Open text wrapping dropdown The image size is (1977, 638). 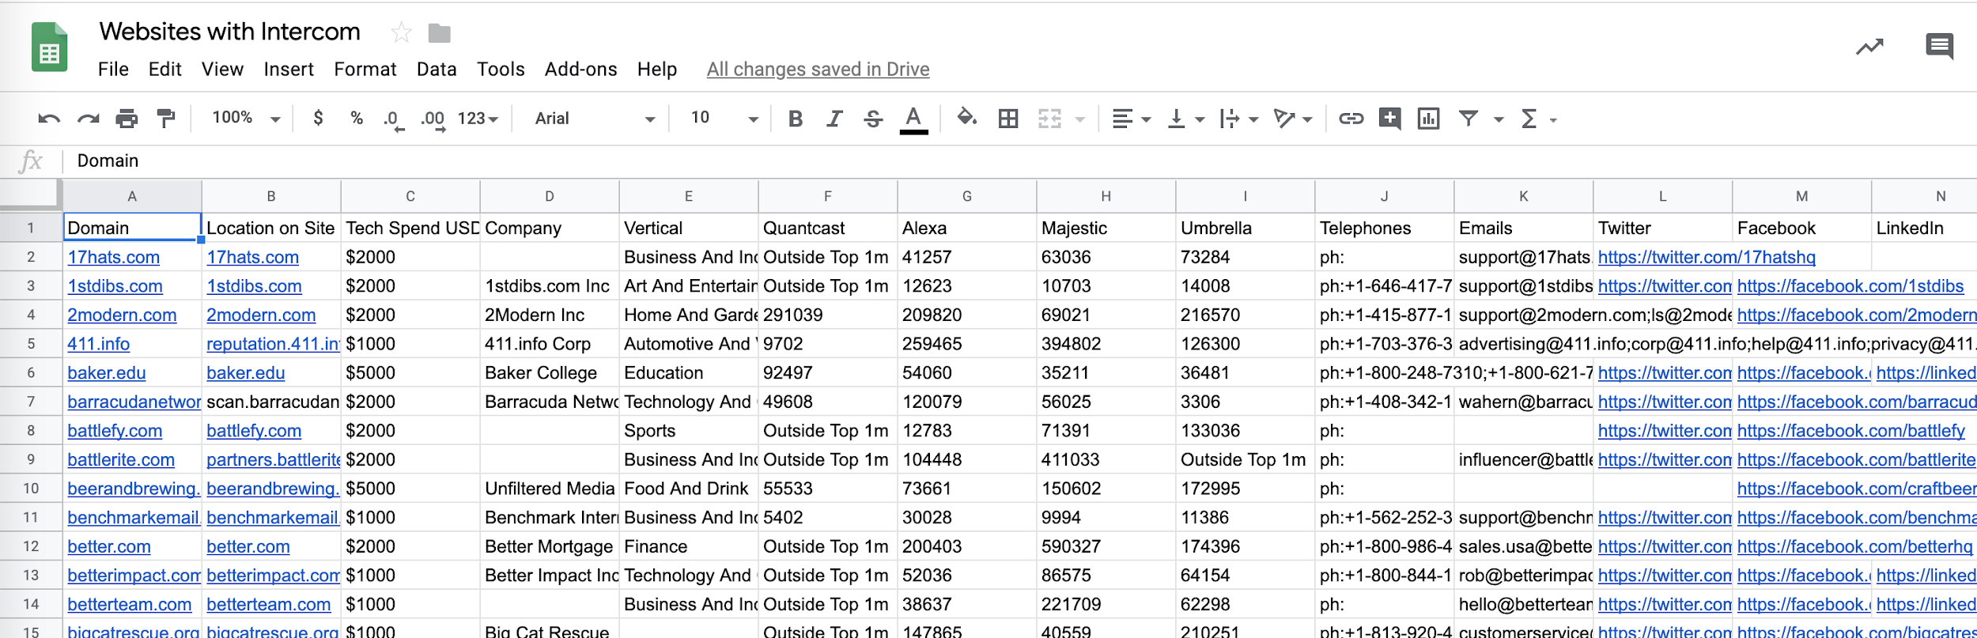coord(1239,119)
